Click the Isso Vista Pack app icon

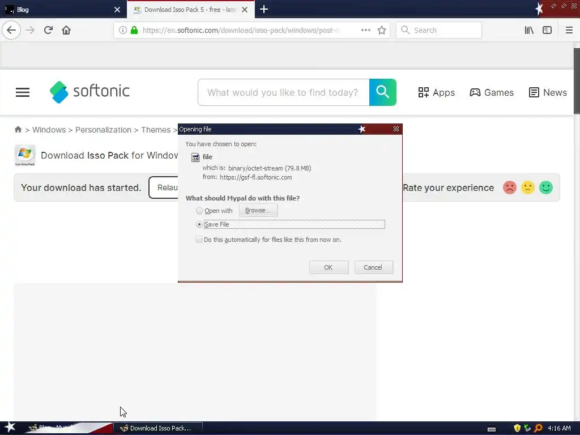coord(25,155)
